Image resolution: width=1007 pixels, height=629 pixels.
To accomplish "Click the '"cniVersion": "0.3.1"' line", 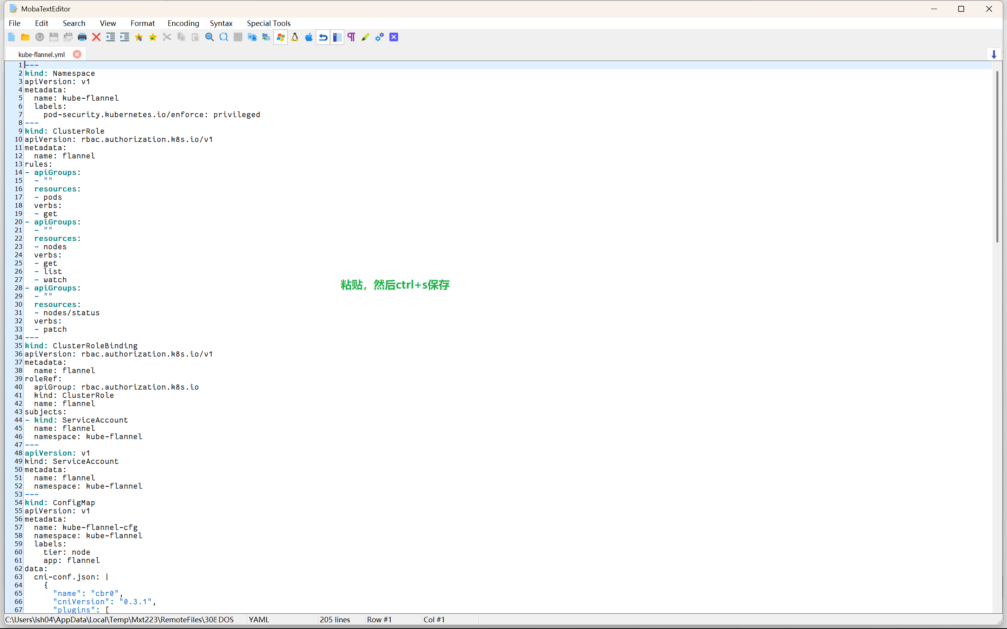I will click(x=105, y=602).
